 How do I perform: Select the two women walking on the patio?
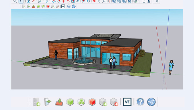[x=113, y=62]
